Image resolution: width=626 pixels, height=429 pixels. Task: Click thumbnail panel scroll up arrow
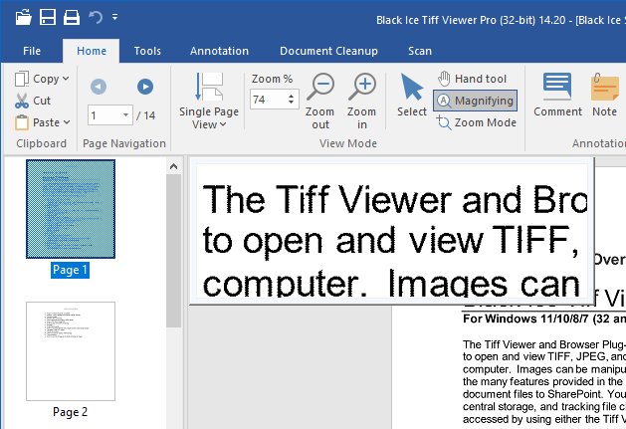click(x=173, y=166)
